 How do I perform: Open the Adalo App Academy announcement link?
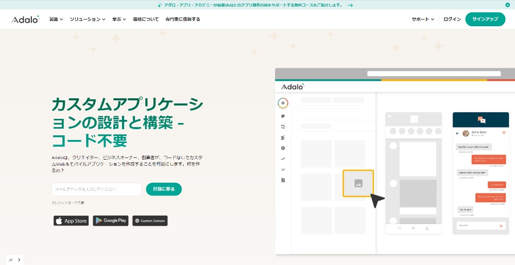coord(253,5)
